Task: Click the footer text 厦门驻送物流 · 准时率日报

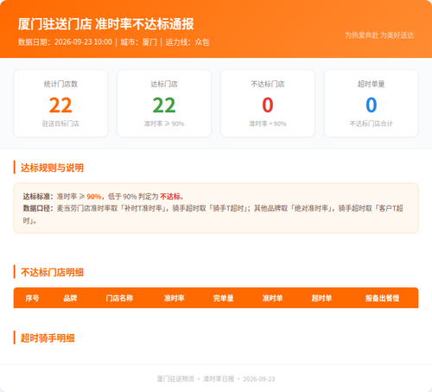Action: tap(196, 379)
